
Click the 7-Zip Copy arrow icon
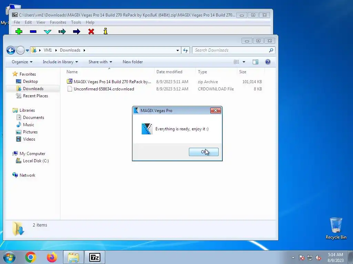pyautogui.click(x=62, y=31)
